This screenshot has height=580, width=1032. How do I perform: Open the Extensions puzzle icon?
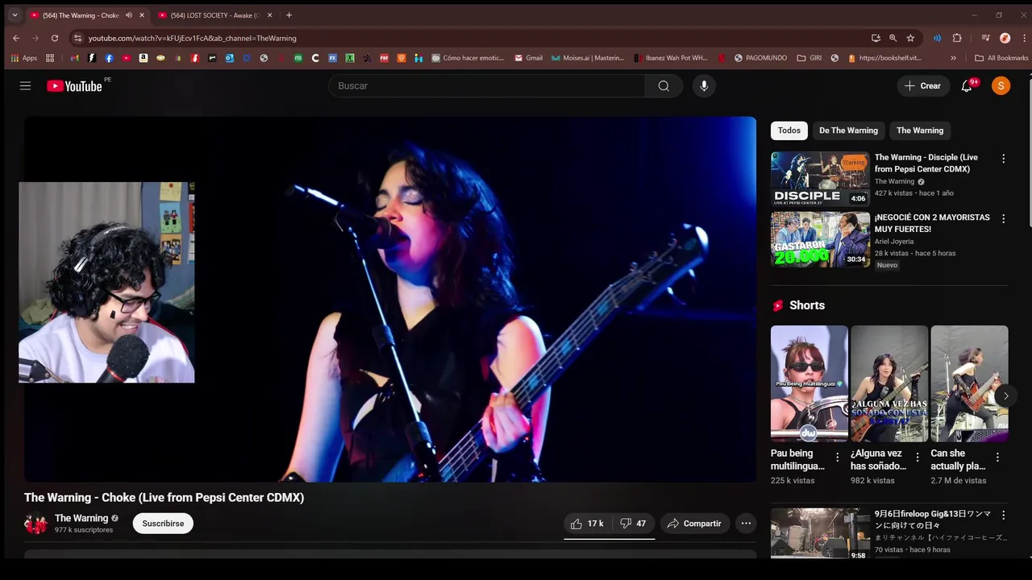pos(957,38)
